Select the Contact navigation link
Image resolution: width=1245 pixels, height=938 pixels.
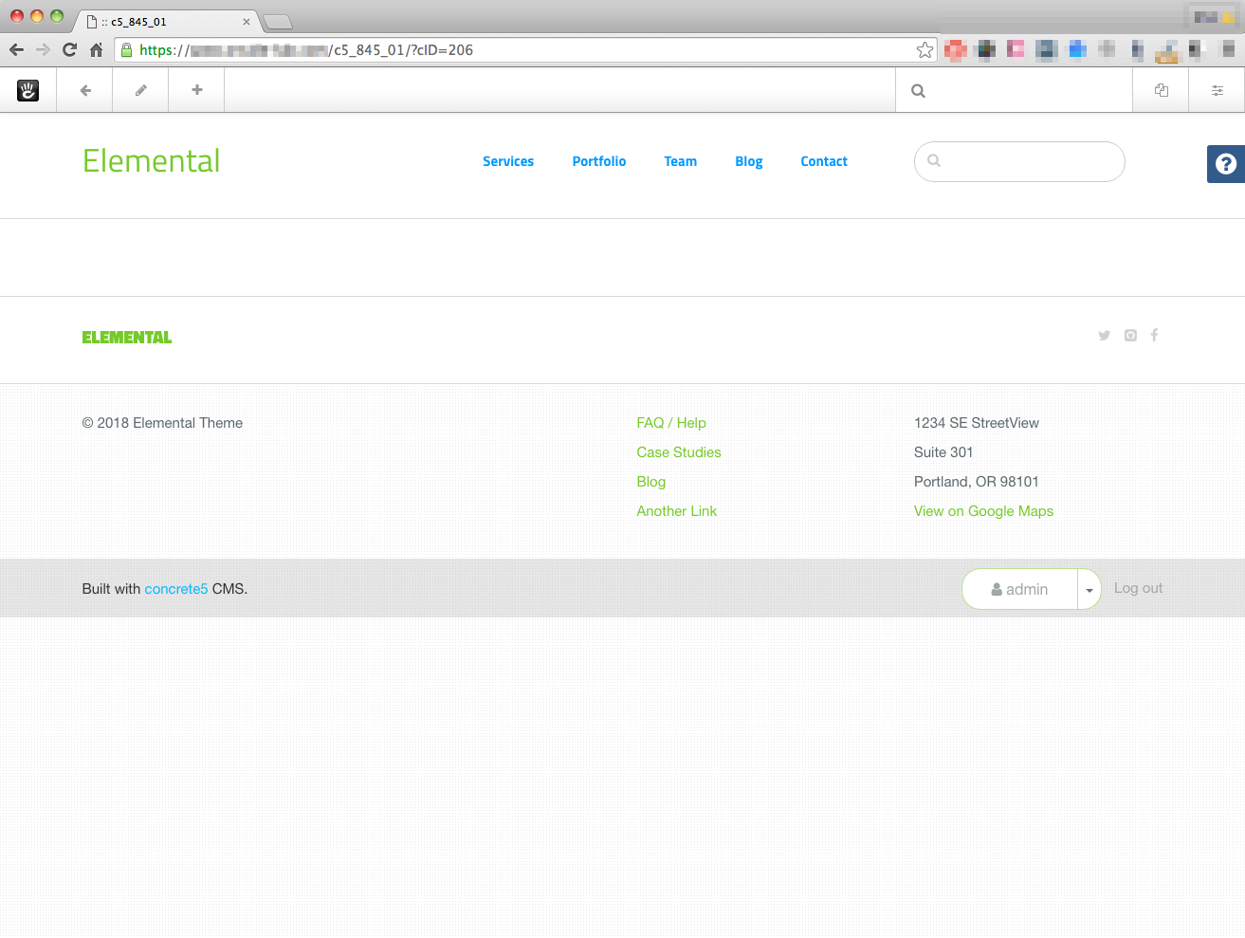coord(824,161)
